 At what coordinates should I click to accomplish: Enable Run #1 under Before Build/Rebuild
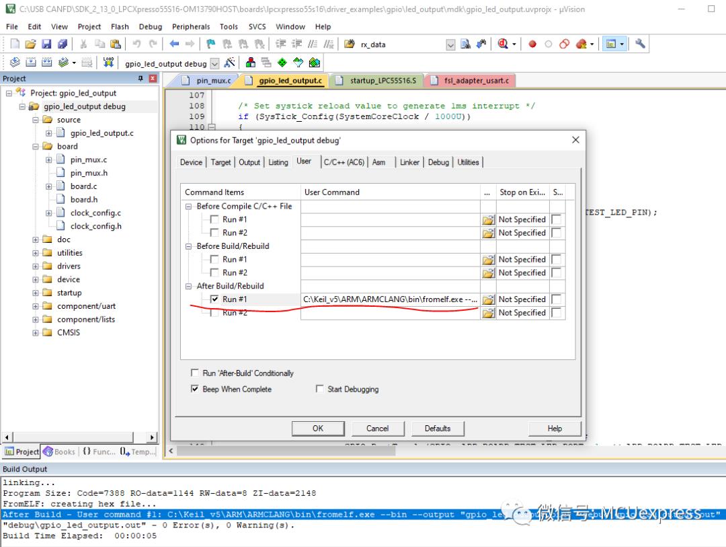click(x=214, y=259)
